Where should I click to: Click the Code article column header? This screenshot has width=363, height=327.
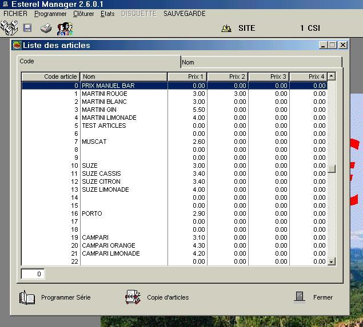click(x=51, y=76)
